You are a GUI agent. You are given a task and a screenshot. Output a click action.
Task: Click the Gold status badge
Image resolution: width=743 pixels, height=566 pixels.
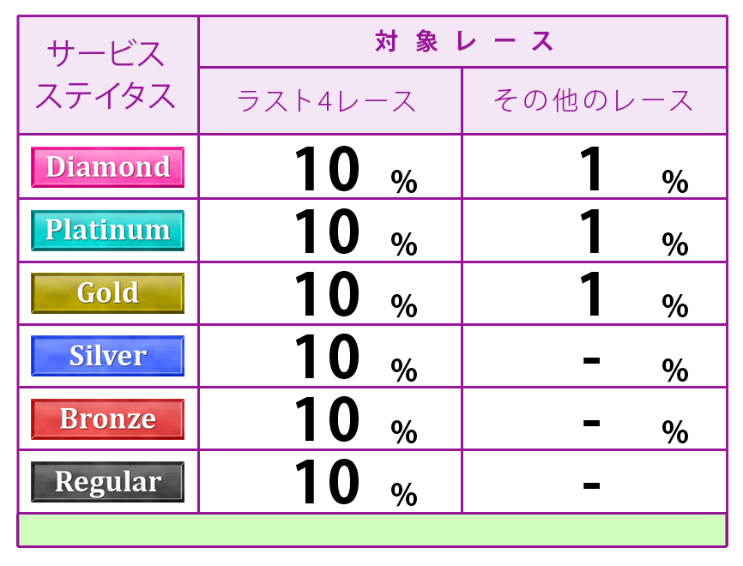click(x=107, y=293)
